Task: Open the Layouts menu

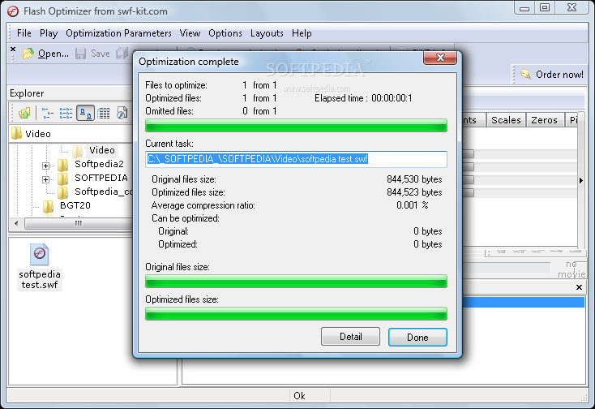Action: 267,33
